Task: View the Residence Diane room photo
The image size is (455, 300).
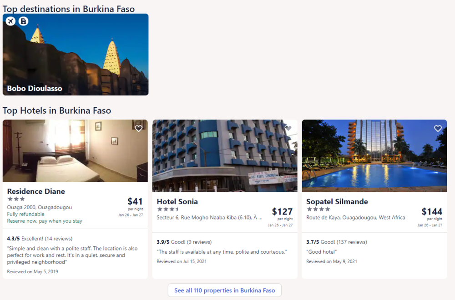Action: [75, 151]
